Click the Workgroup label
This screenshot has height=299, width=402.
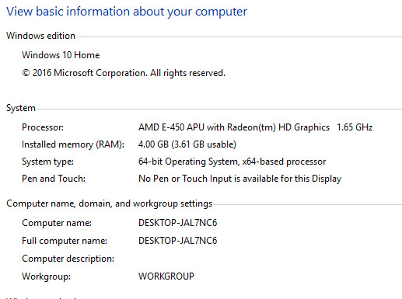point(46,276)
